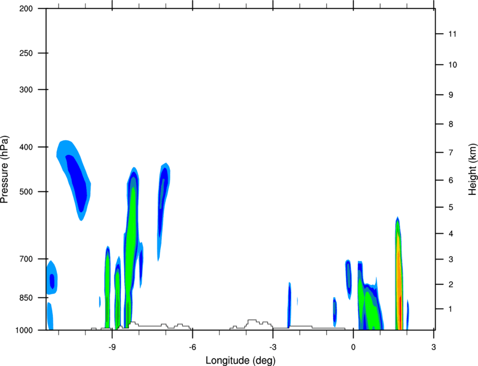Click the 1 km height label
478x366 pixels.
pyautogui.click(x=450, y=309)
